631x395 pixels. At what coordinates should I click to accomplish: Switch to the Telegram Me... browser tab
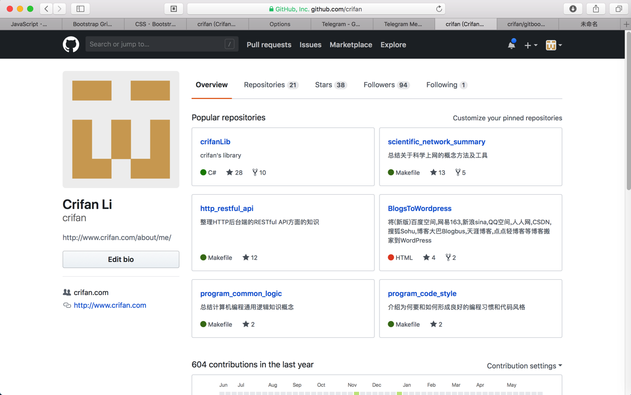[x=403, y=24]
